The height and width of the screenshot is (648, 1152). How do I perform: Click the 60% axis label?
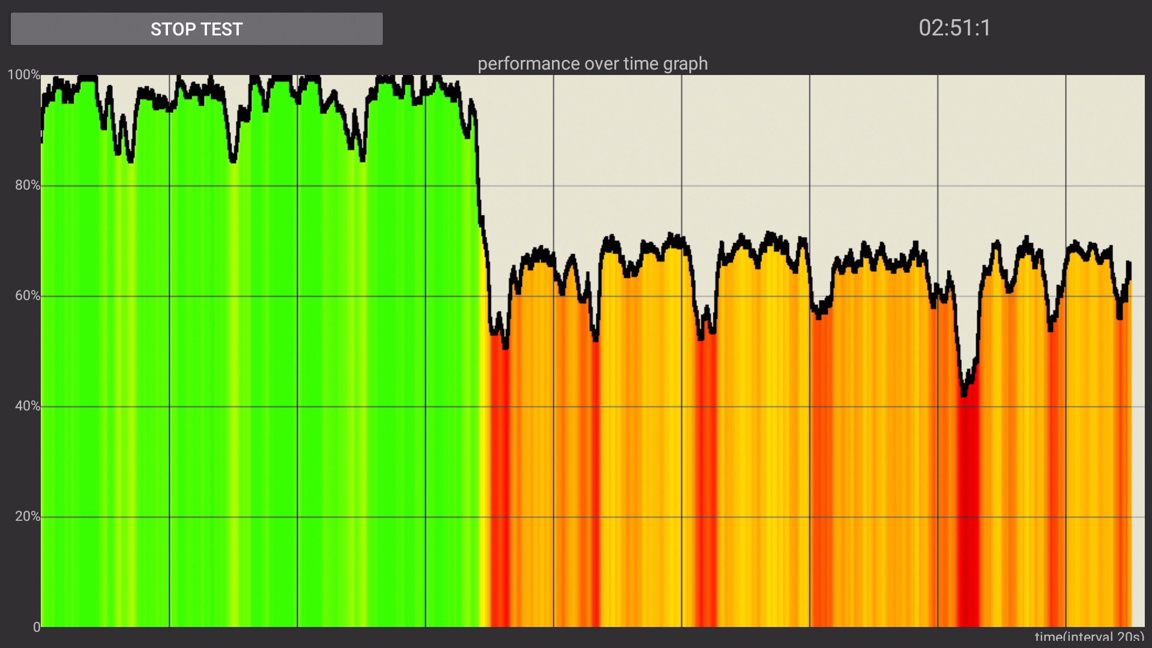[x=27, y=296]
